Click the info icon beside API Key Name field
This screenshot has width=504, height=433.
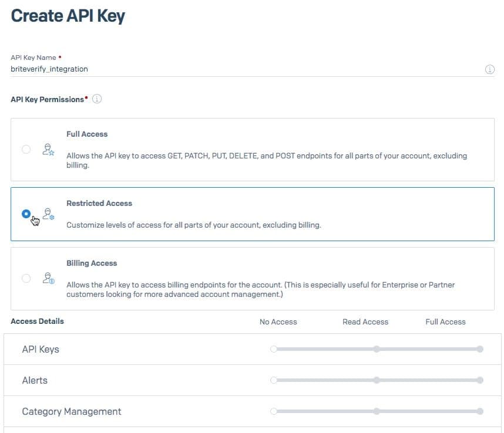point(489,69)
